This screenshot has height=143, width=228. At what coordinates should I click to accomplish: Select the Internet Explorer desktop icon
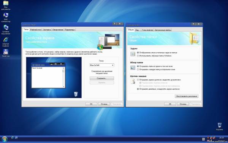6,42
